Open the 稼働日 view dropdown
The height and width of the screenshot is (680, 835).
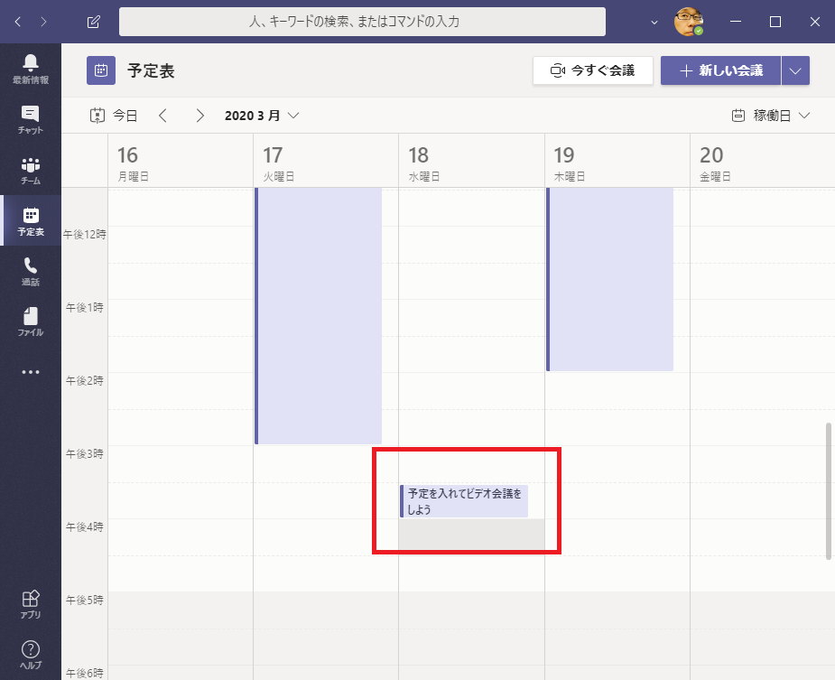[x=770, y=116]
